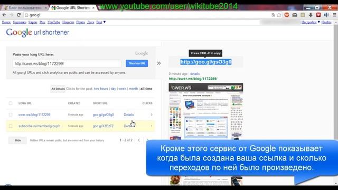338x190 pixels.
Task: Open the cwer.ws/blog/1172299 long URL link
Action: click(x=34, y=115)
